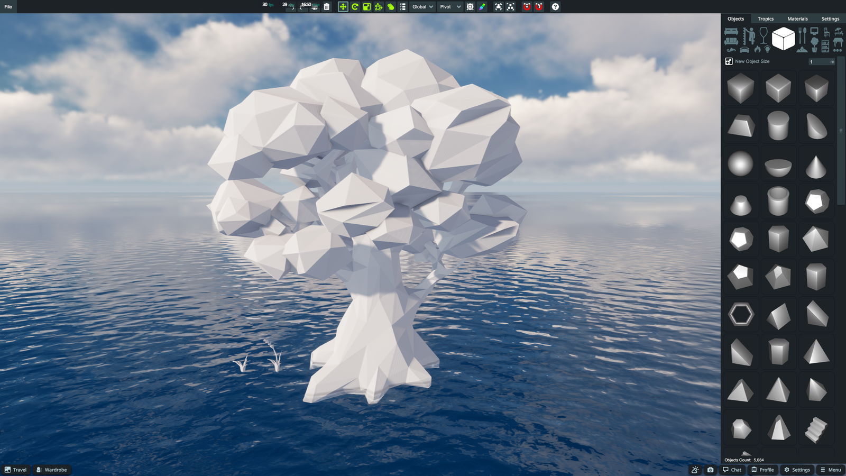
Task: Click the trash can delete icon
Action: click(x=327, y=7)
